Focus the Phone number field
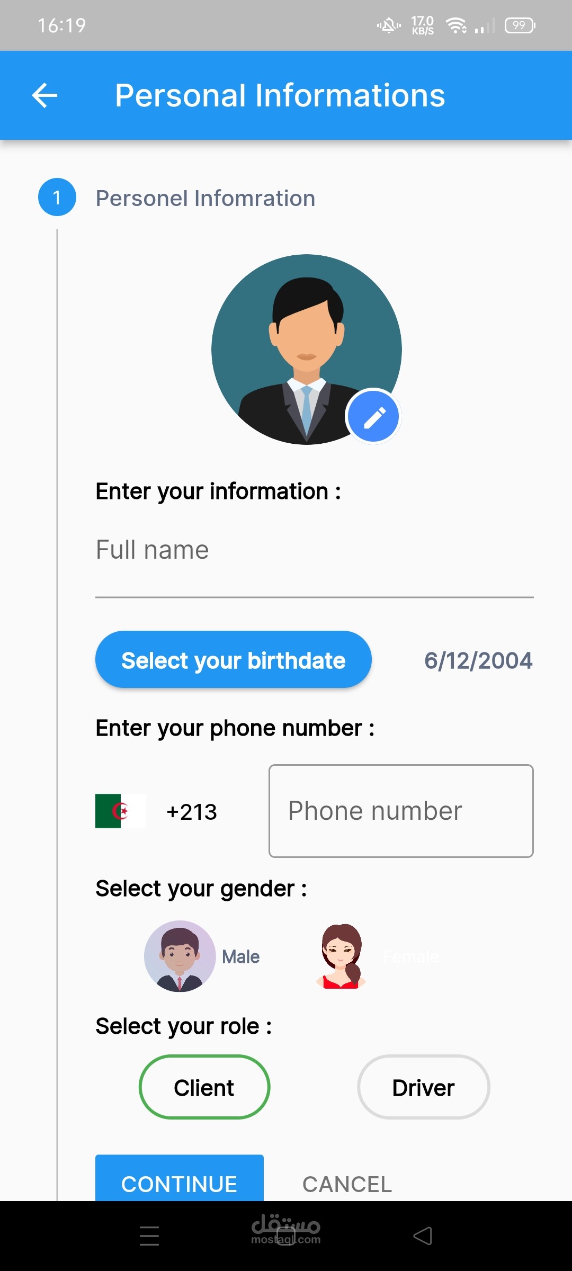The height and width of the screenshot is (1271, 572). coord(401,811)
